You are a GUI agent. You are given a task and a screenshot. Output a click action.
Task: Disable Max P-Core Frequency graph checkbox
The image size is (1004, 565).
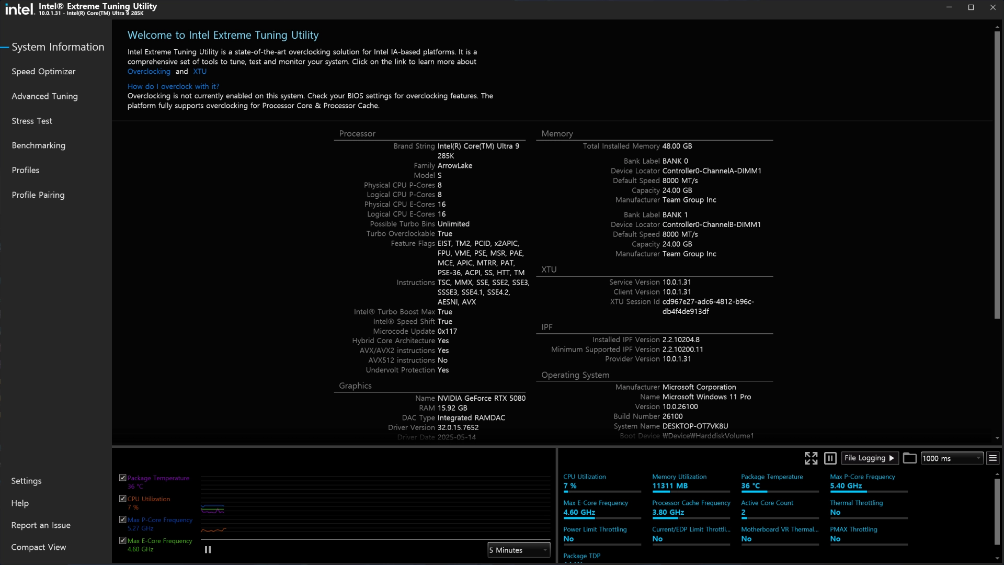pos(123,519)
